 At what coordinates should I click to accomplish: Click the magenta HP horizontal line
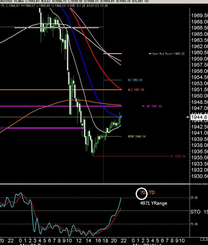[61, 106]
